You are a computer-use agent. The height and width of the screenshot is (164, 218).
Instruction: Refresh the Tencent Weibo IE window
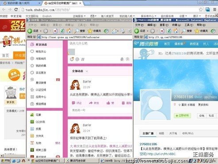tap(169, 31)
